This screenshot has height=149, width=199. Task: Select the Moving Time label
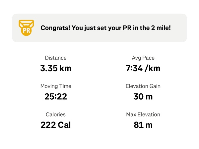pyautogui.click(x=56, y=86)
